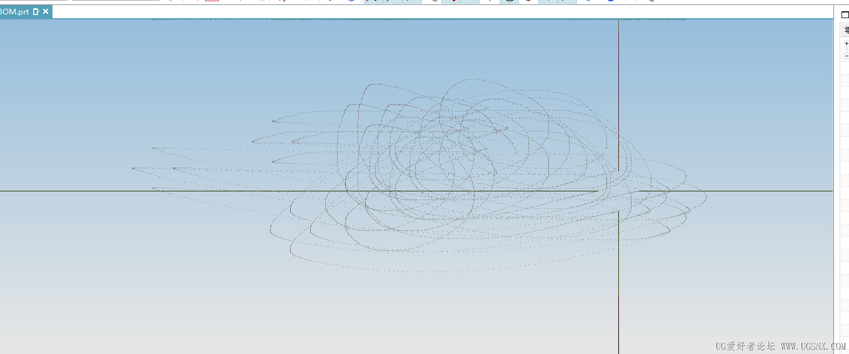Click the square window icon in right panel
Image resolution: width=849 pixels, height=354 pixels.
point(845,14)
